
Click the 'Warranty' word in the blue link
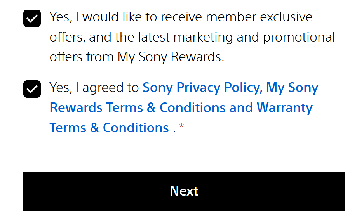click(285, 107)
